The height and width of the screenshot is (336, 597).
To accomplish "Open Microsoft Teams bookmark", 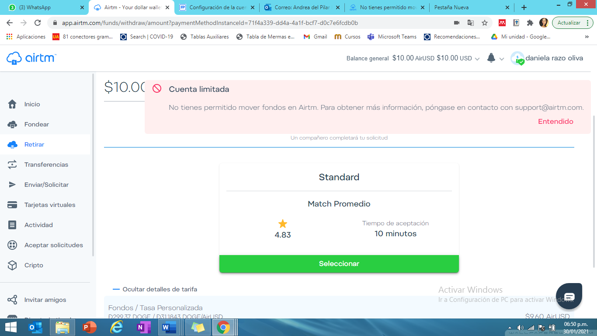I will [x=392, y=37].
